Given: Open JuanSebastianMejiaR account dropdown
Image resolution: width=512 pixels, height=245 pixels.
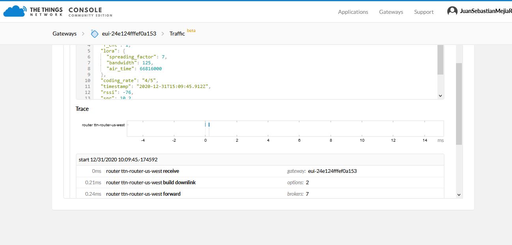Looking at the screenshot, I should (x=486, y=11).
